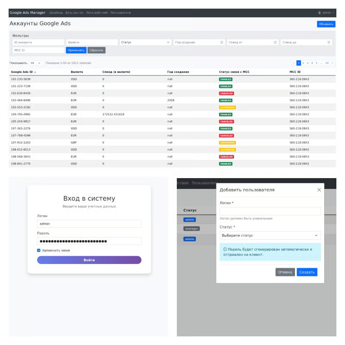
Task: Open the Пользователи menu item in top navbar
Action: (121, 13)
